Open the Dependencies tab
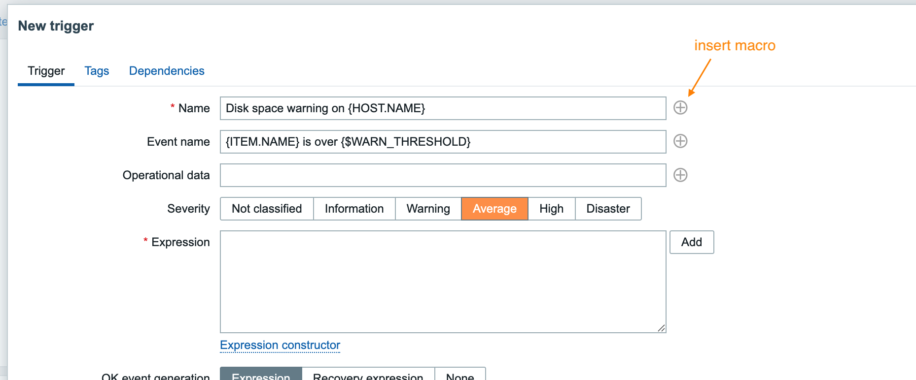 point(167,71)
